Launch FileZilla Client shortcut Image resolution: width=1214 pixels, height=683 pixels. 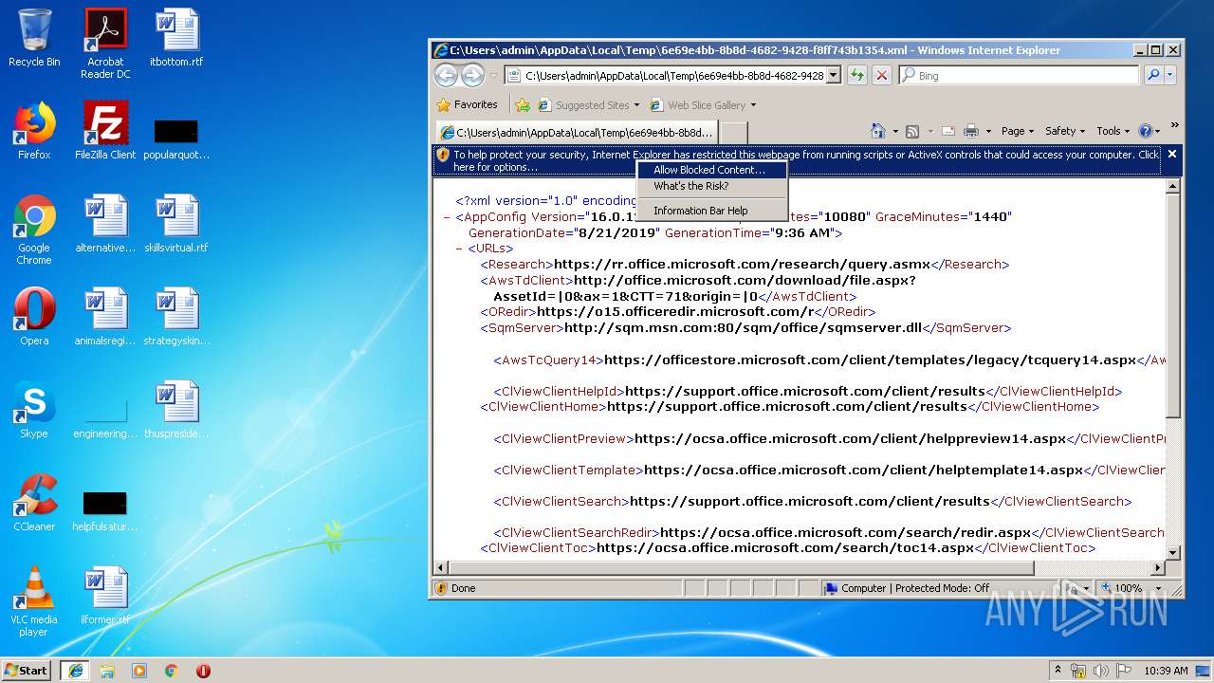105,131
